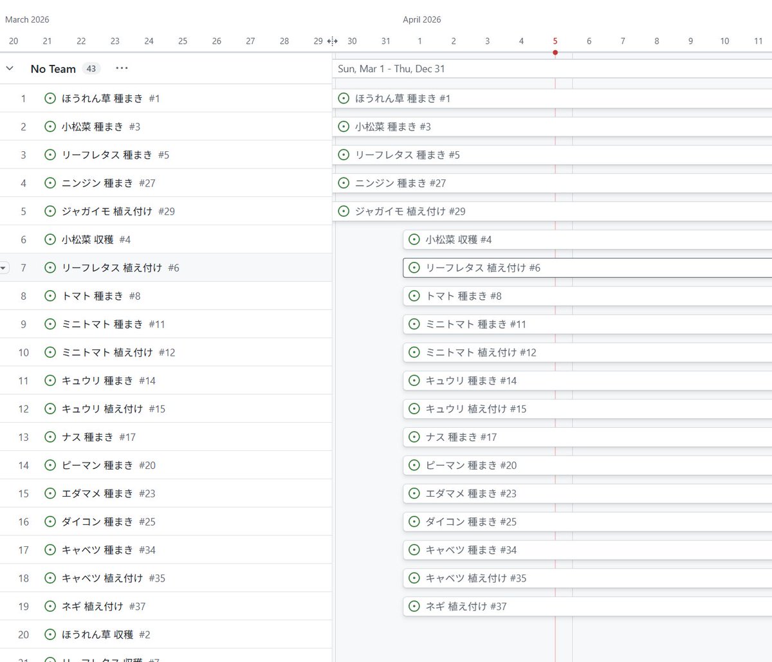Select the ピーマン 種まき #20 roadmap bar

coord(587,465)
